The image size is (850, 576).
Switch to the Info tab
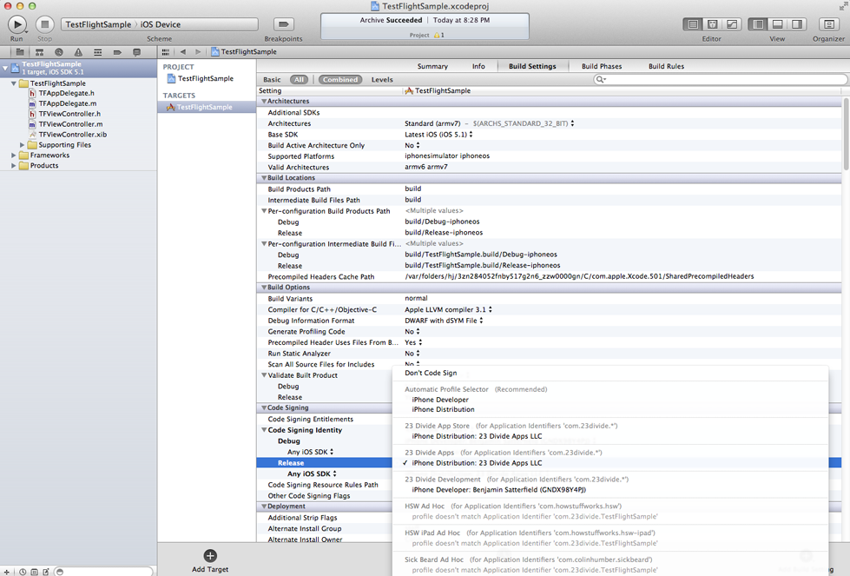[x=478, y=66]
